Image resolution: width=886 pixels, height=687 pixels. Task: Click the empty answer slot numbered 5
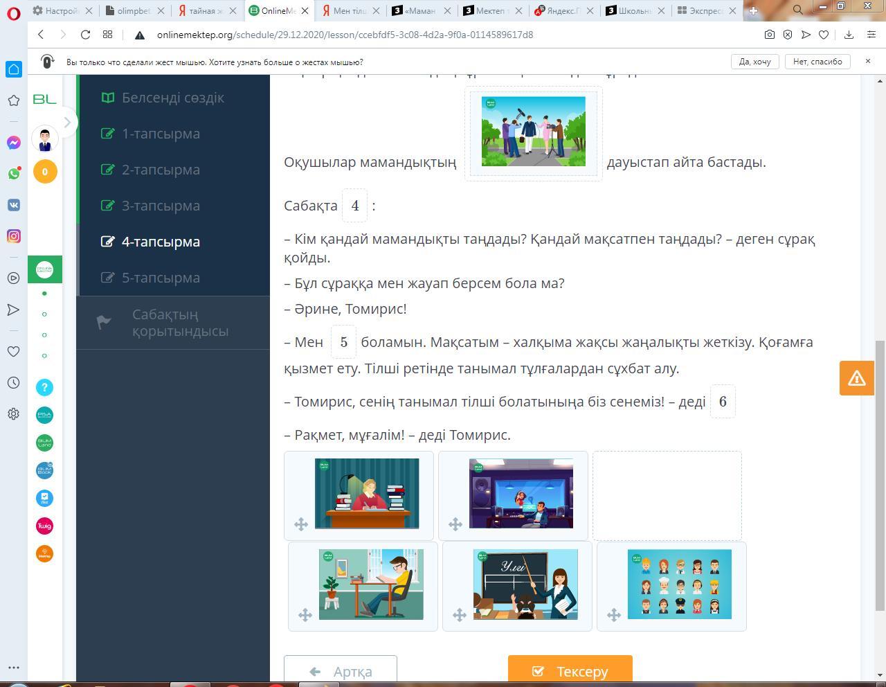point(343,342)
